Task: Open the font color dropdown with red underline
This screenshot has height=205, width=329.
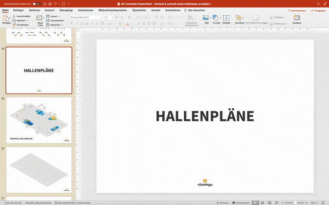Action: click(x=131, y=24)
